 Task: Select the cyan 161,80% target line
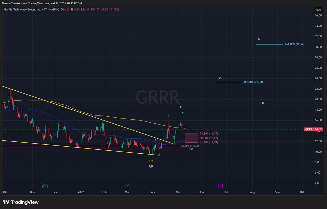click(229, 82)
